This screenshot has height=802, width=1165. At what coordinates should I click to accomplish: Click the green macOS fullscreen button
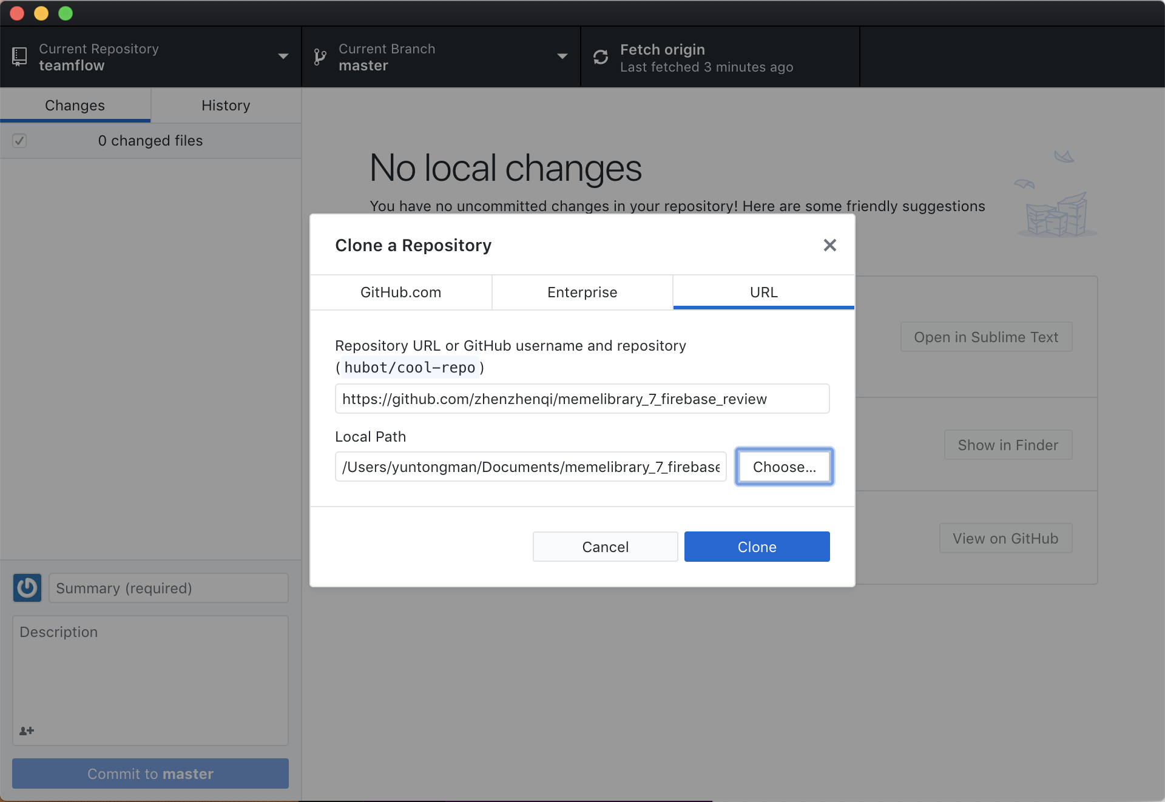pyautogui.click(x=66, y=13)
